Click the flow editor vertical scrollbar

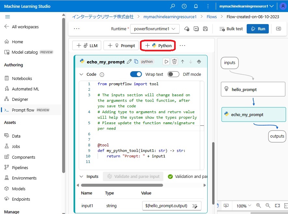tap(213, 173)
